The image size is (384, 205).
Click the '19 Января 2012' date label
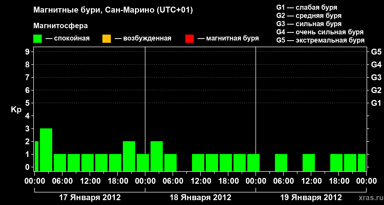311,198
